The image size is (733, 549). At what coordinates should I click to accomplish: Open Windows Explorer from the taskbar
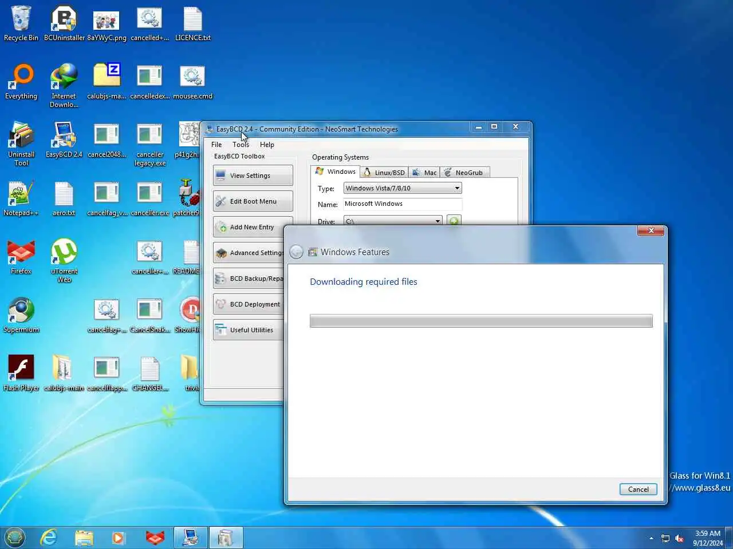coord(84,538)
